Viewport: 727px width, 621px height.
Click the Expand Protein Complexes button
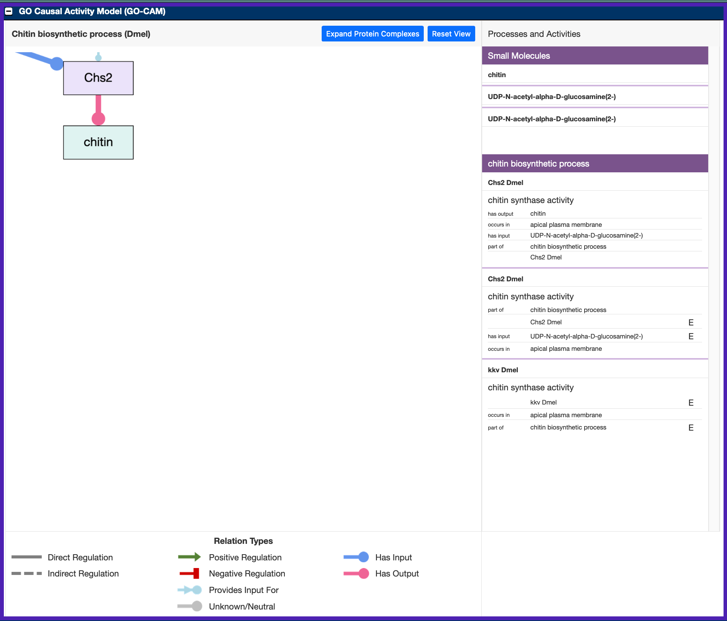[x=372, y=34]
